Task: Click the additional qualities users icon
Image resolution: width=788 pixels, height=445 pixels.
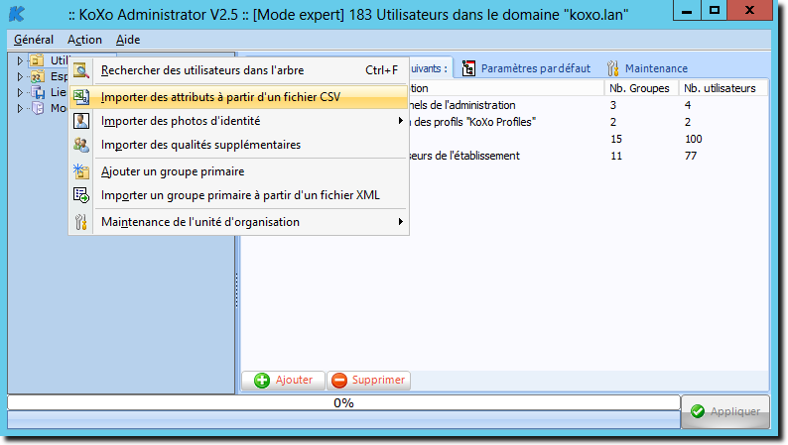Action: pos(81,145)
